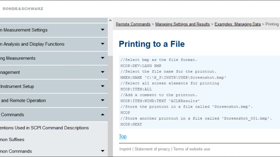Expand the Instrument Setup section arrow

(x=103, y=86)
